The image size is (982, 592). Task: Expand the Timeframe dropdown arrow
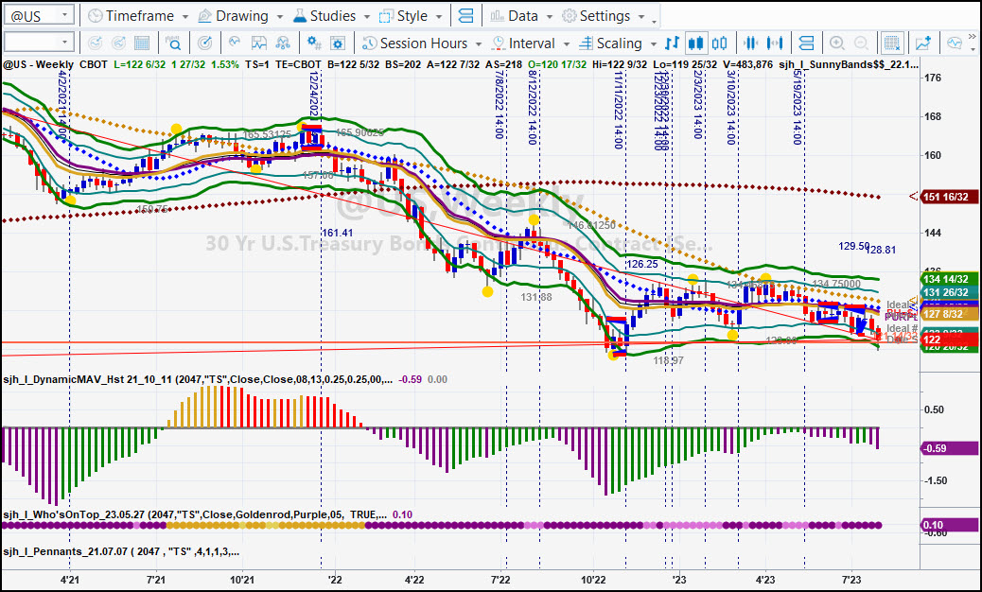pyautogui.click(x=185, y=16)
